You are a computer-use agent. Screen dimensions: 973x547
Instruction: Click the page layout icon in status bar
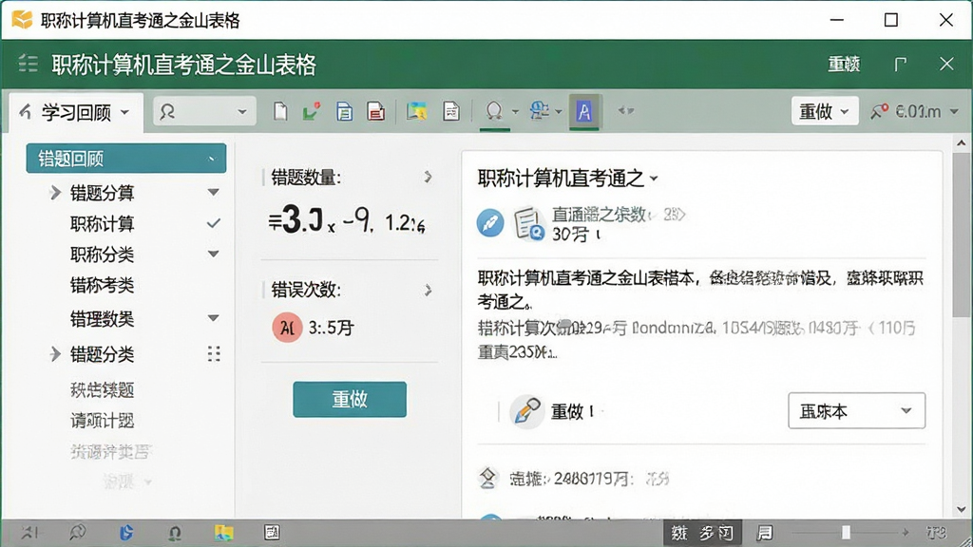765,533
